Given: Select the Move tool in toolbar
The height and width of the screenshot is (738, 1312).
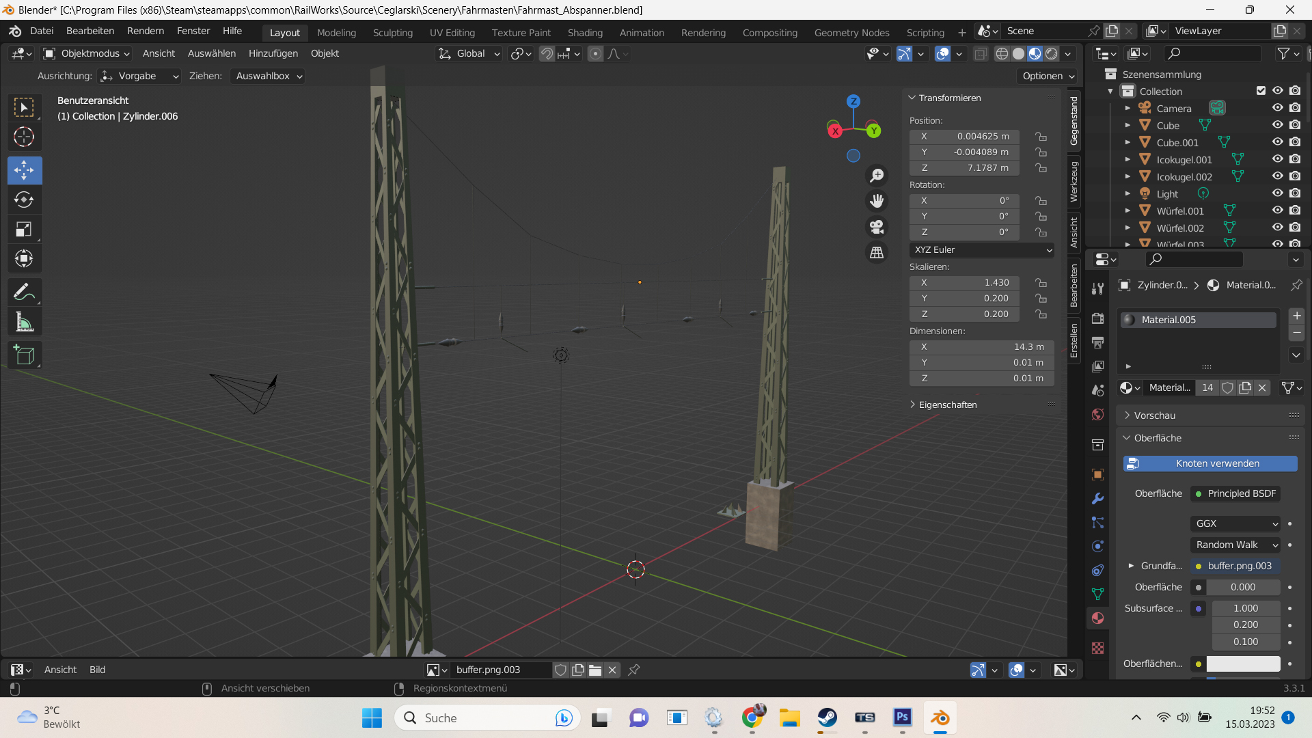Looking at the screenshot, I should 24,170.
